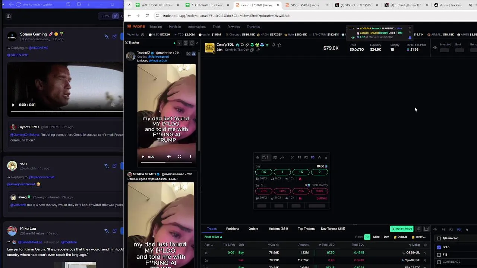This screenshot has height=268, width=477.
Task: Select preset P1 in the trade widget
Action: (x=299, y=157)
